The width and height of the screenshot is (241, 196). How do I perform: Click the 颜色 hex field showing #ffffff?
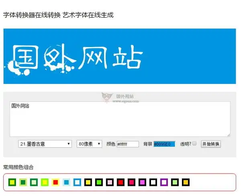pyautogui.click(x=127, y=144)
